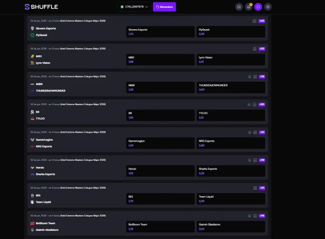Select M80 odds button
325x239 pixels.
161,59
